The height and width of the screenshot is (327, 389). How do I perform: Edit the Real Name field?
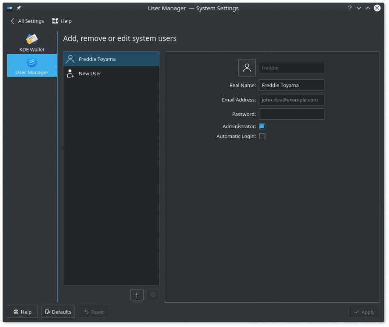tap(291, 85)
